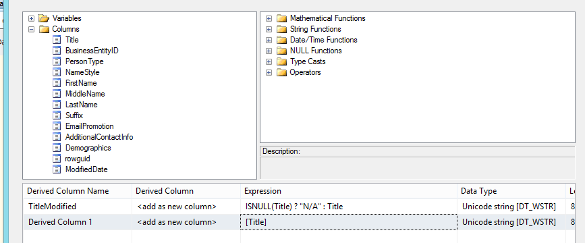585x243 pixels.
Task: Click the ModifiedDate column icon
Action: (57, 169)
